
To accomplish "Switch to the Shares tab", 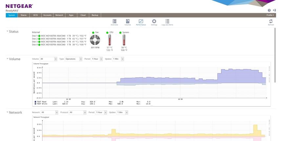I will 24,15.
